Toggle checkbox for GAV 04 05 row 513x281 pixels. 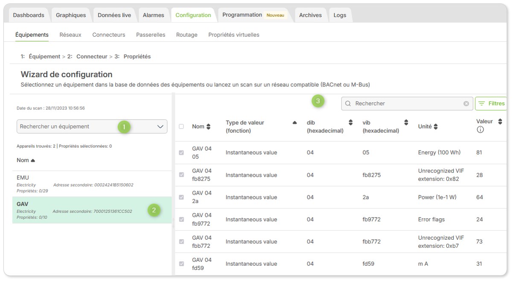(x=181, y=152)
